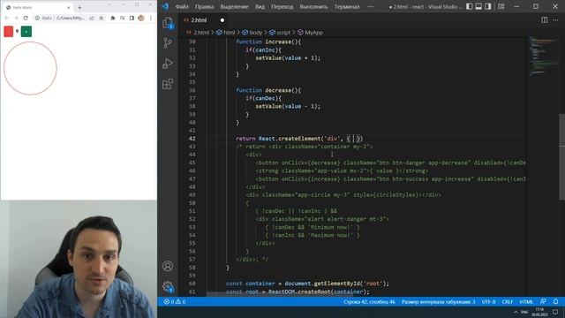Click the editor vertical scrollbar

(562, 157)
